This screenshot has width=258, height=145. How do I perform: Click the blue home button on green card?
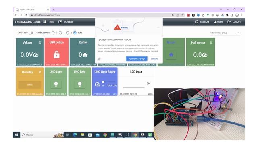171,55
